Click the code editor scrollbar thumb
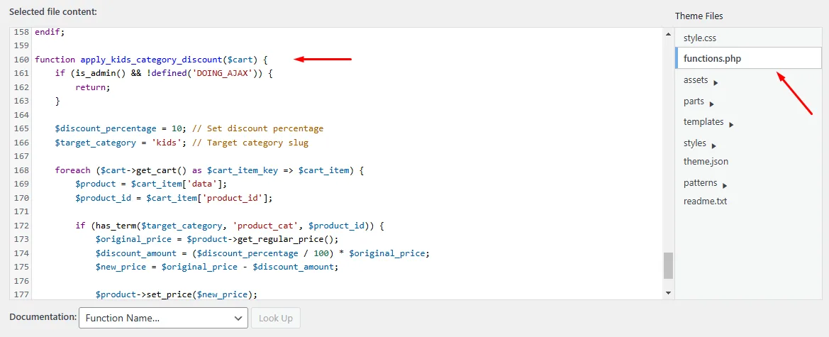 click(668, 265)
